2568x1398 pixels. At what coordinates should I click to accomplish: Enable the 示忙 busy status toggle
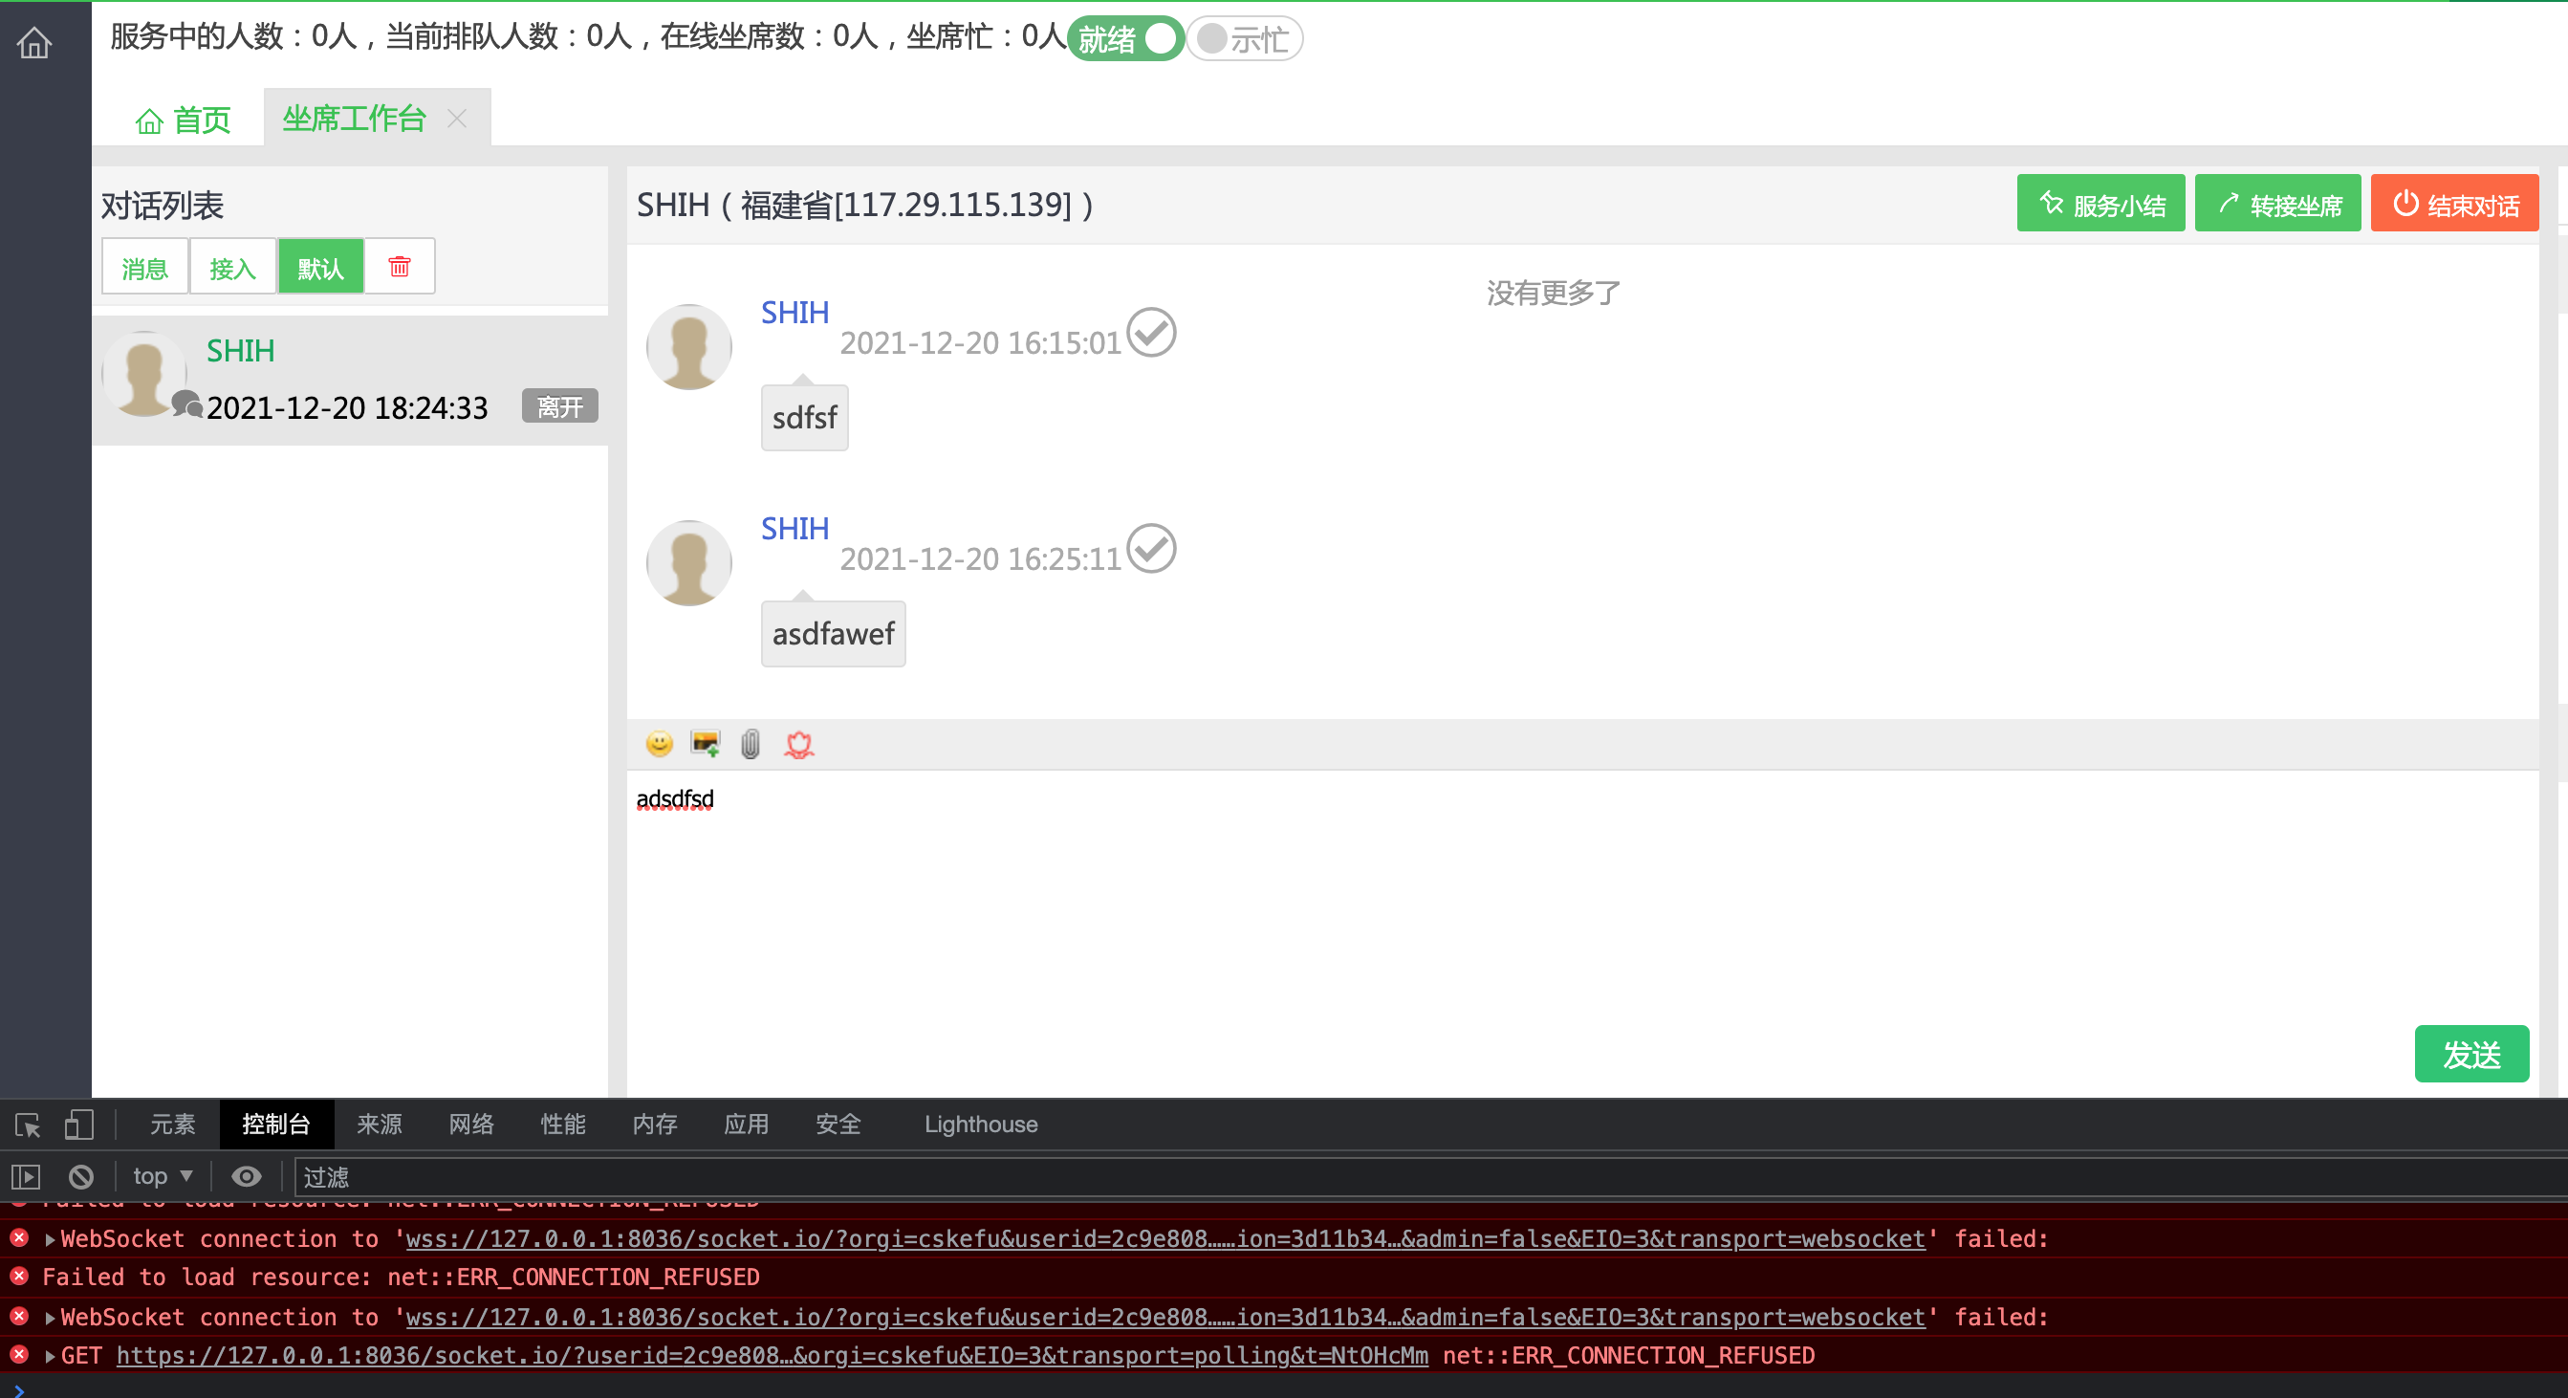point(1242,39)
